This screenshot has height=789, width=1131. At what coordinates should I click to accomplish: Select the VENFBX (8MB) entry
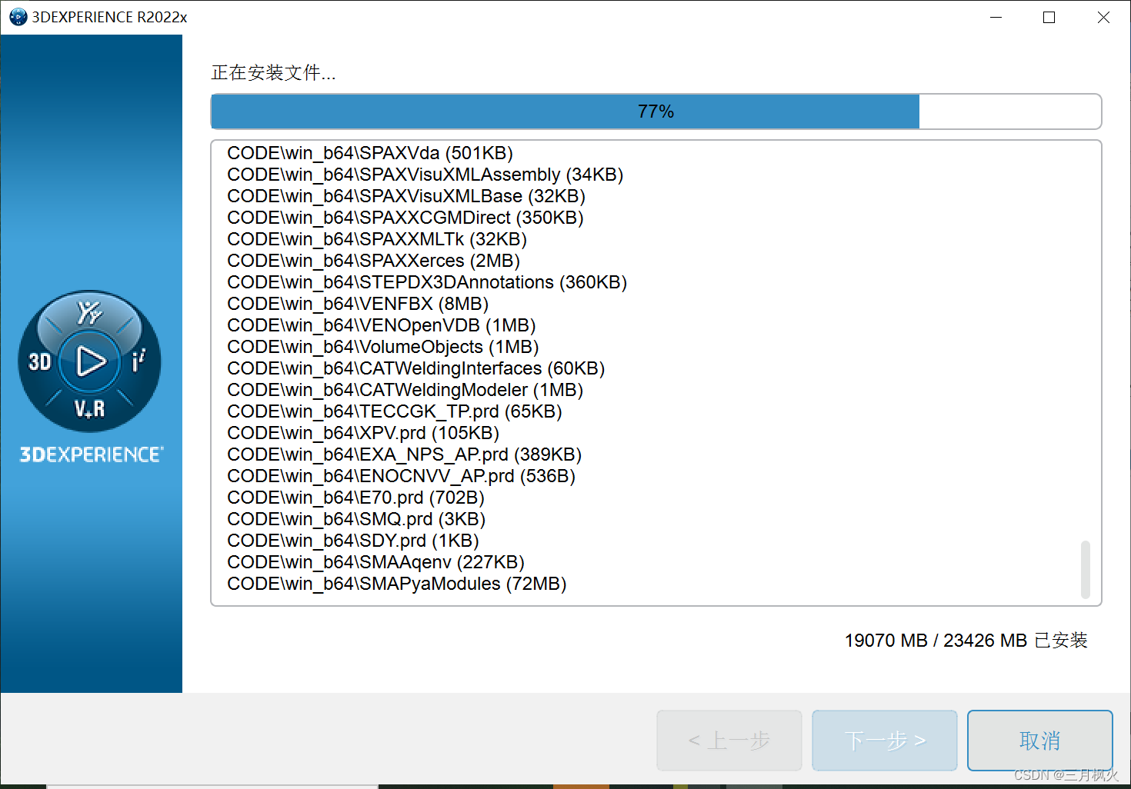pos(358,304)
